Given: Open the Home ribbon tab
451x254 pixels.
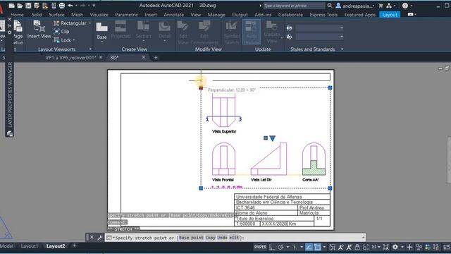Looking at the screenshot, I should pyautogui.click(x=17, y=14).
